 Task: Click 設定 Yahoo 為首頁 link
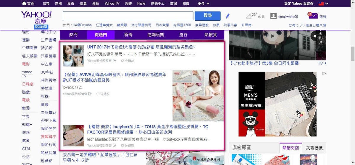tap(298, 4)
